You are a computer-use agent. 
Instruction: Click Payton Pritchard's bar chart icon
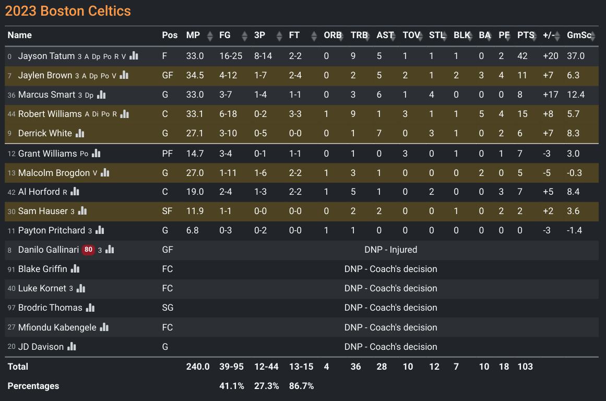point(100,230)
